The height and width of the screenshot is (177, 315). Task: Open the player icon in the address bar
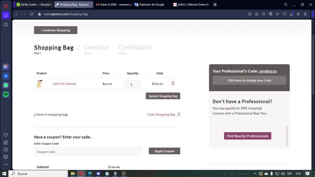[278, 14]
